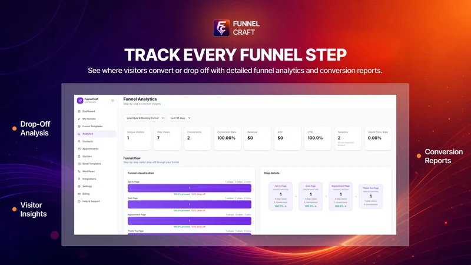Click the Dashboard icon in sidebar

79,111
